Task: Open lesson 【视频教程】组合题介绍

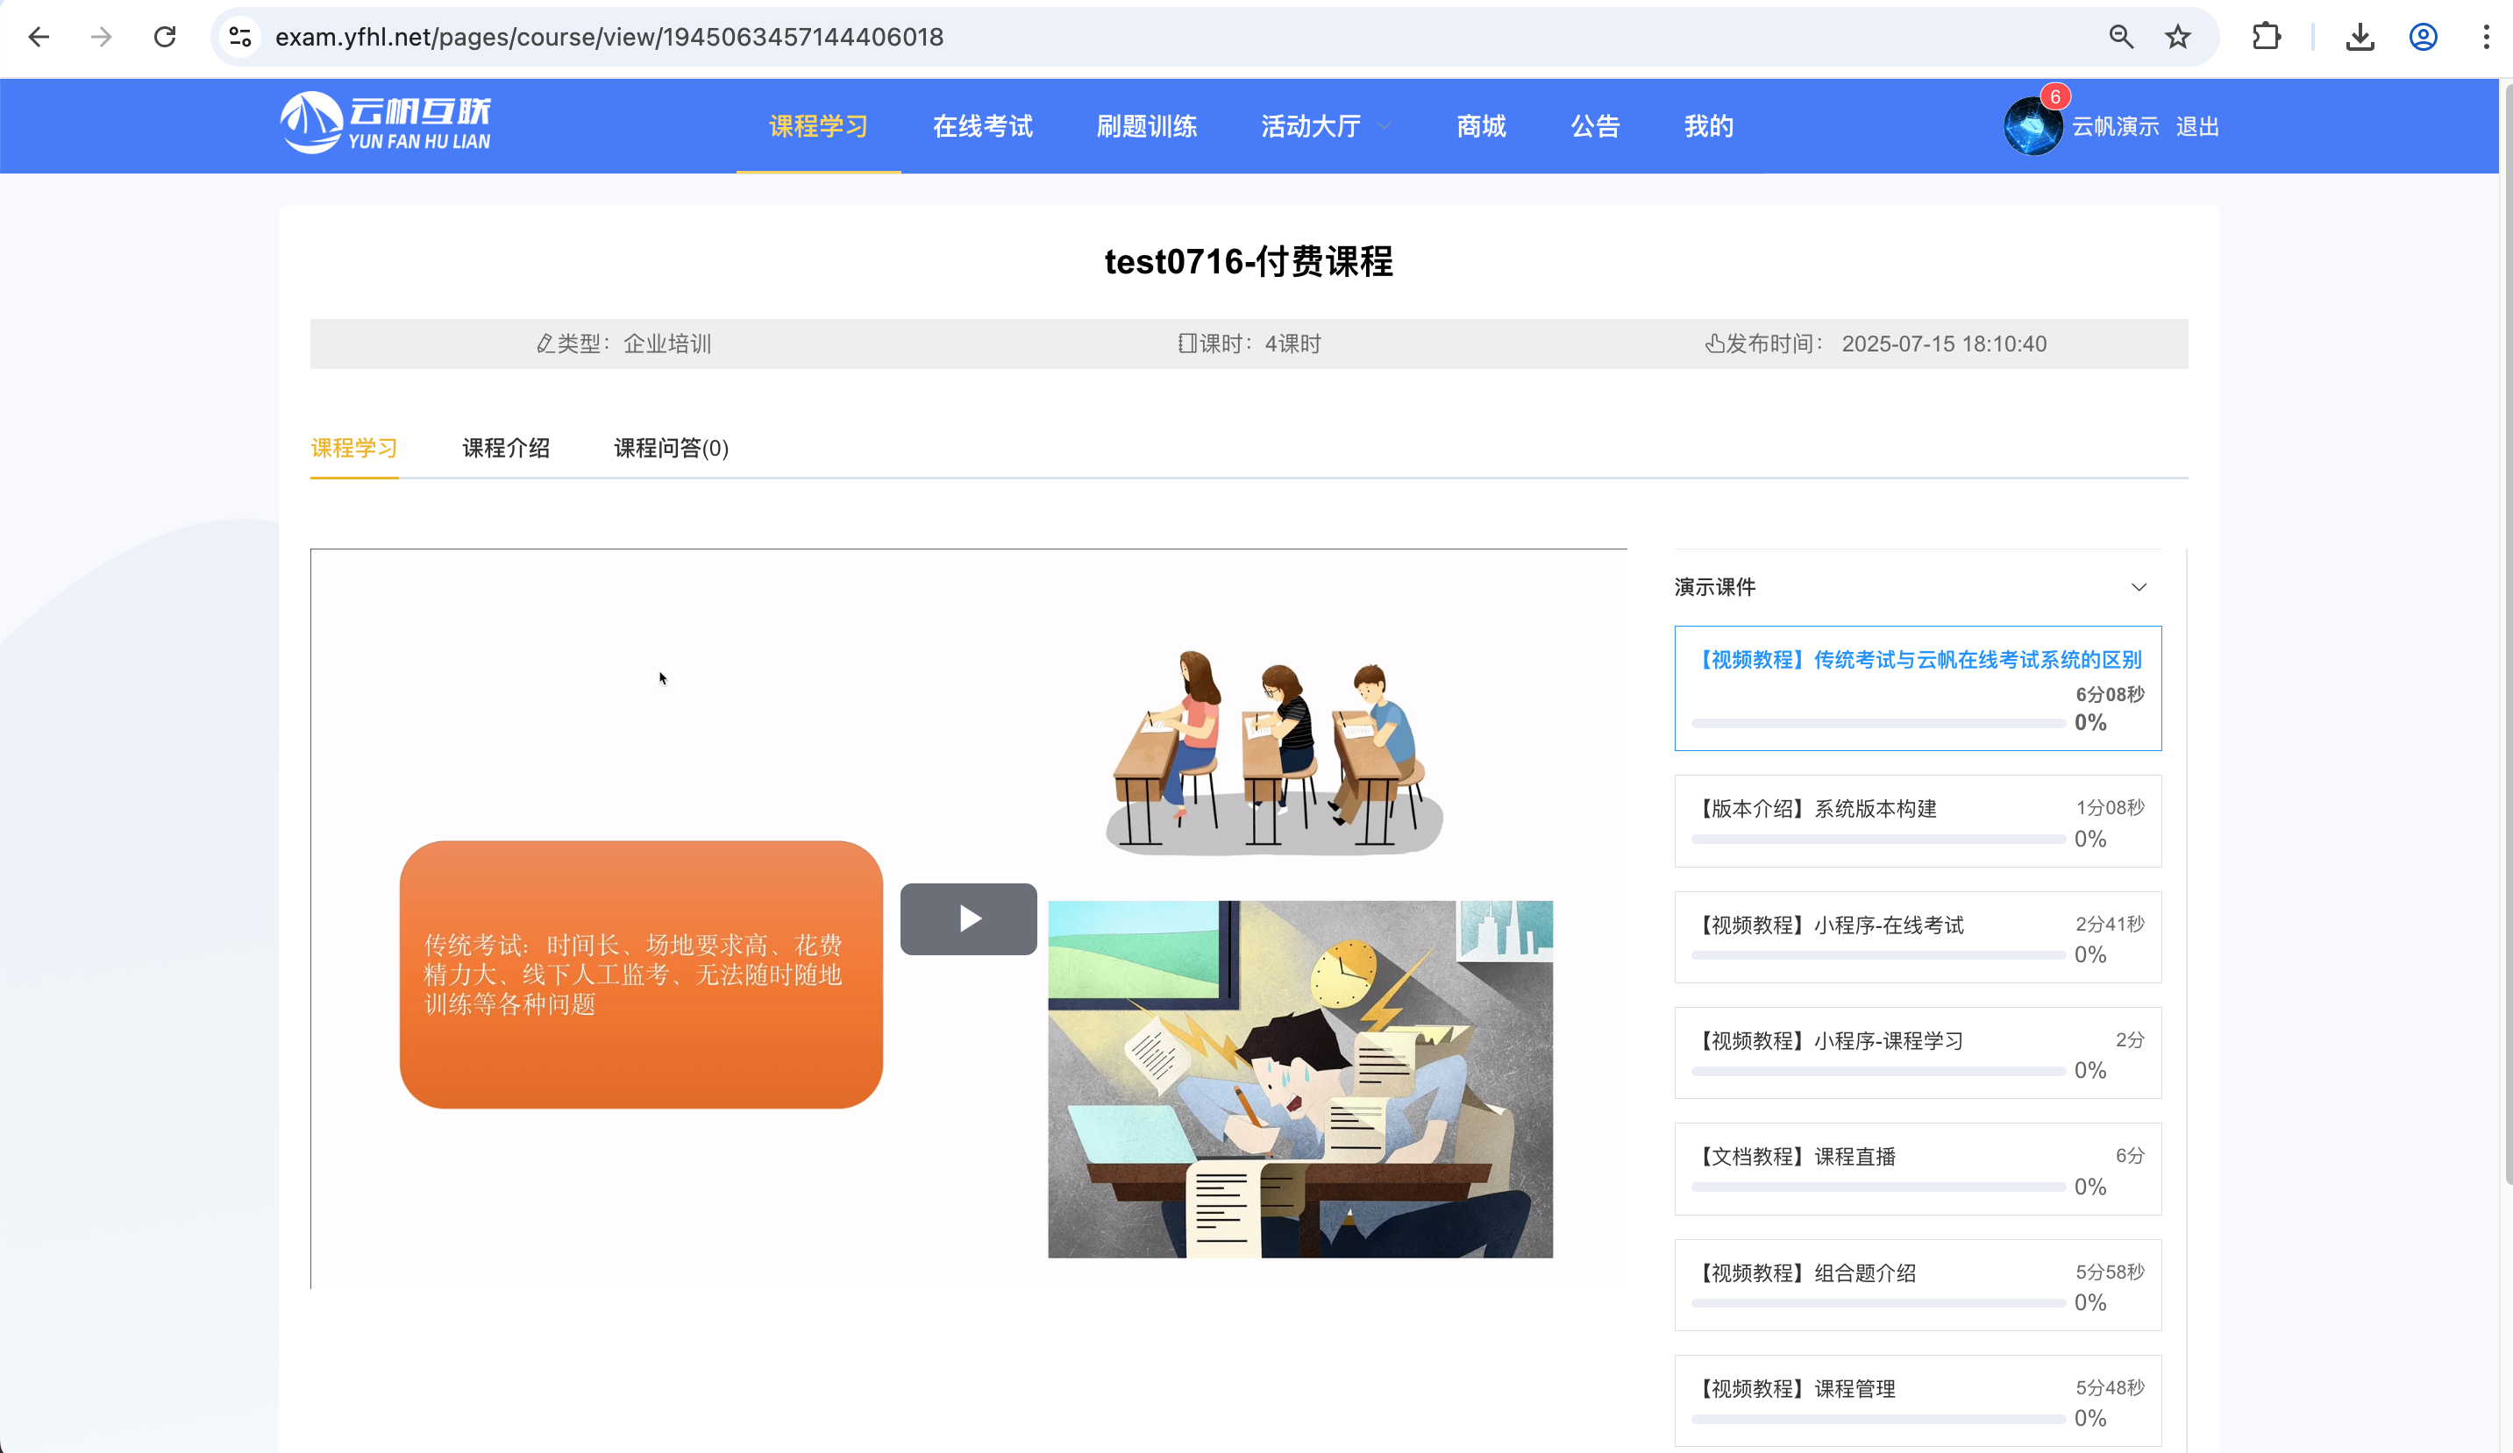Action: click(x=1918, y=1285)
